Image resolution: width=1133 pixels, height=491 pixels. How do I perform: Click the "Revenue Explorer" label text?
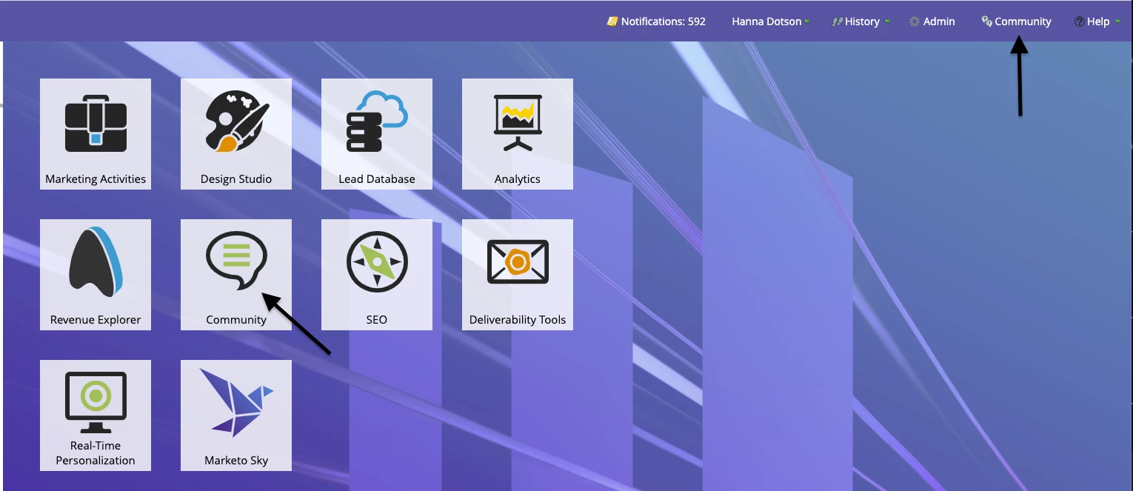pyautogui.click(x=96, y=319)
